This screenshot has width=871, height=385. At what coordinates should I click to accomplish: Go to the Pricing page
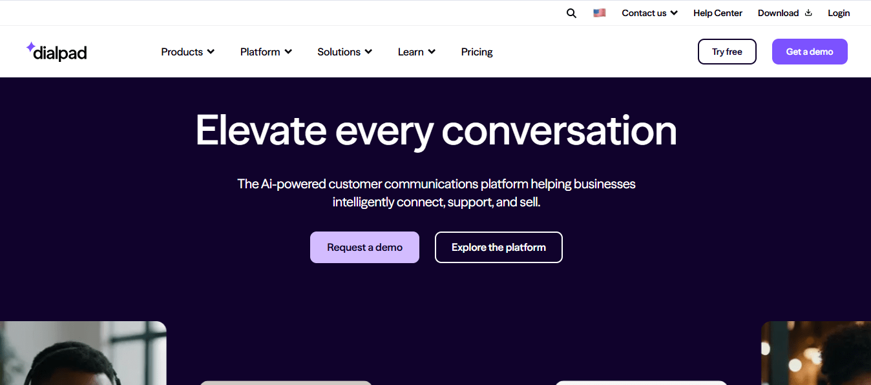coord(477,52)
